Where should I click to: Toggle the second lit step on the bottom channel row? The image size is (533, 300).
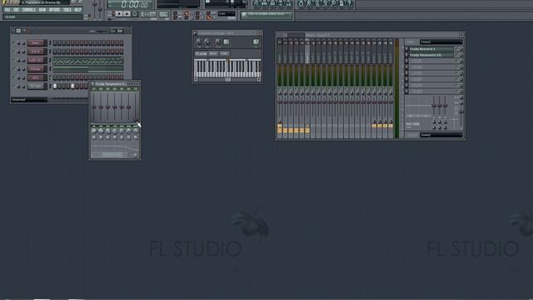72,87
